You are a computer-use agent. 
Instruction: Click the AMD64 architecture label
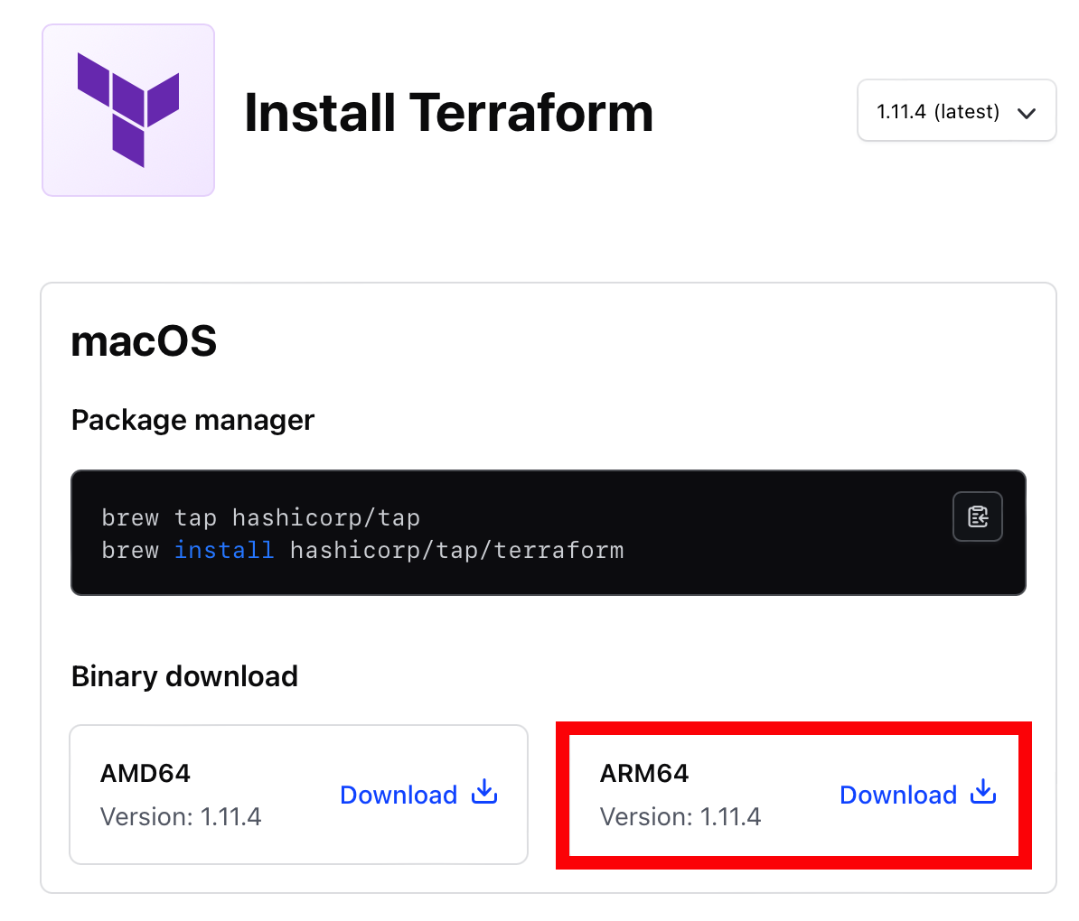point(145,773)
